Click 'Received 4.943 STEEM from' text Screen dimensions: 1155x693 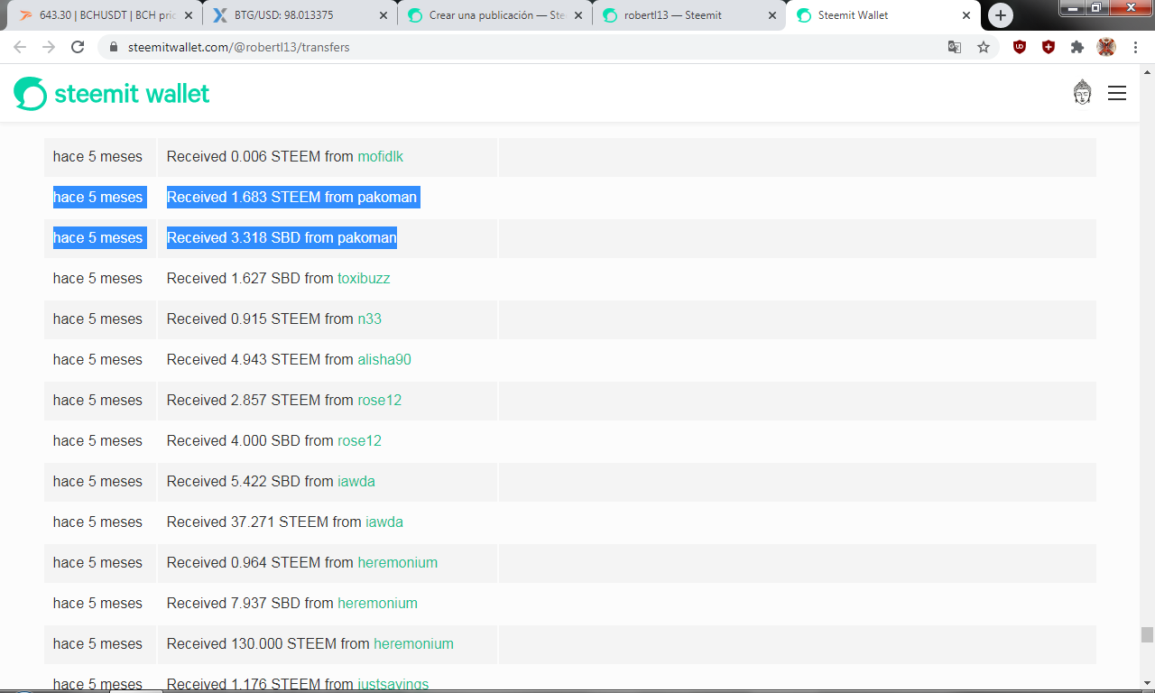260,359
